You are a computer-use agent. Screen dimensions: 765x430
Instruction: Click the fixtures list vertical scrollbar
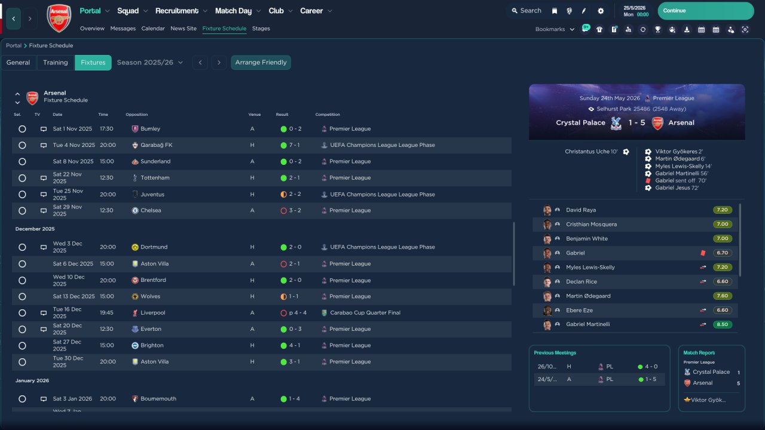[514, 254]
